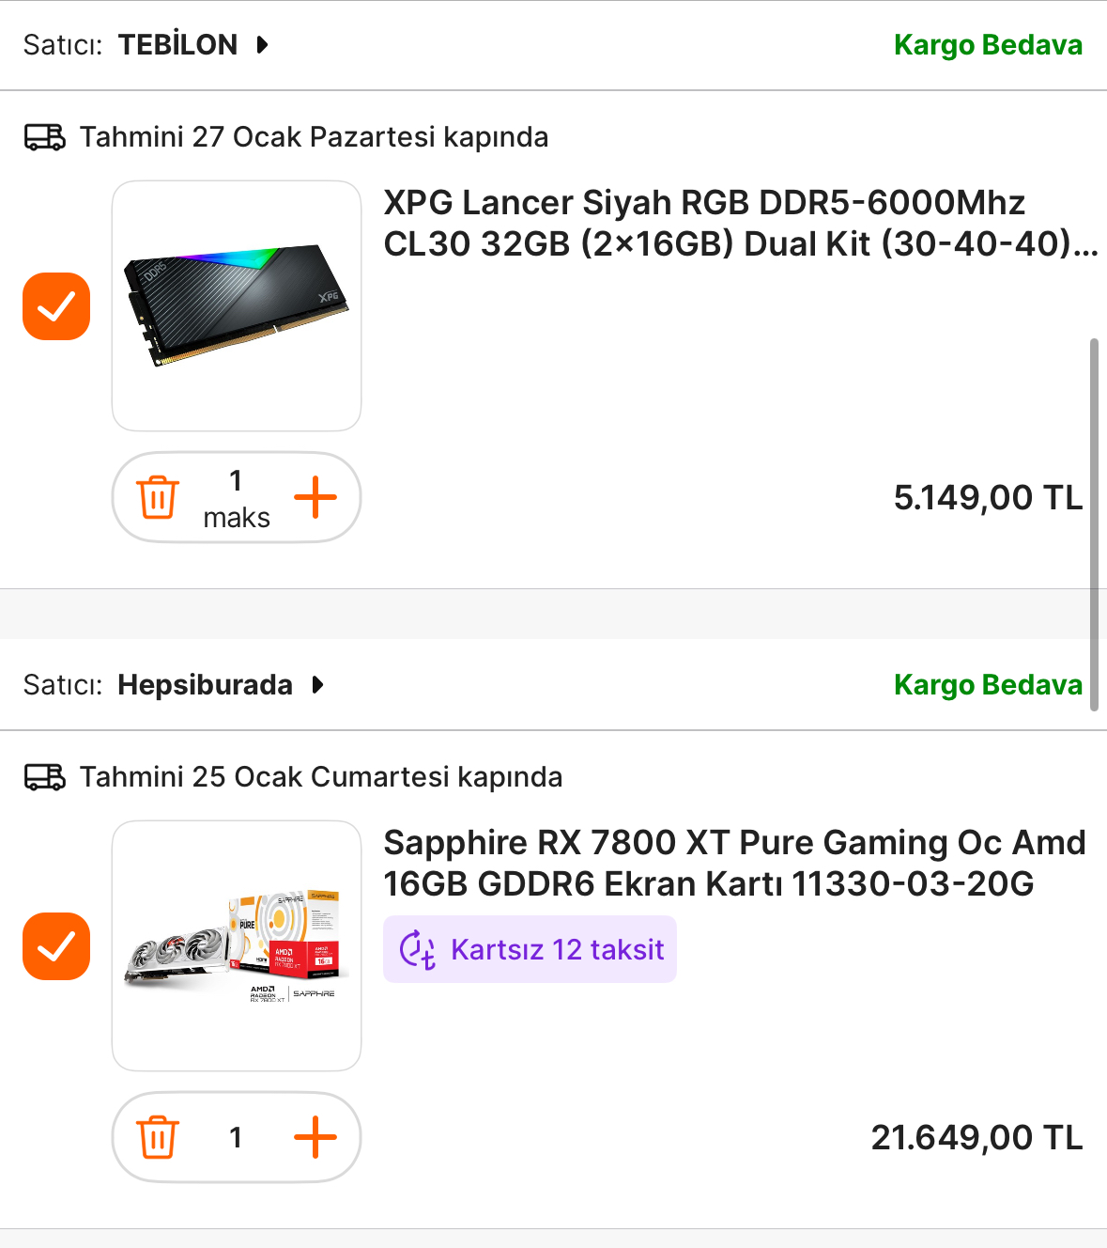The height and width of the screenshot is (1248, 1107).
Task: Click the vertical scrollbar on right
Action: click(1094, 524)
